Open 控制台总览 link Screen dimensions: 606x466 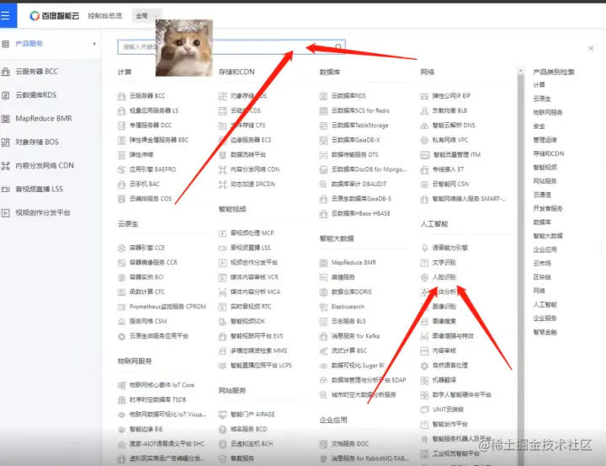coord(104,16)
